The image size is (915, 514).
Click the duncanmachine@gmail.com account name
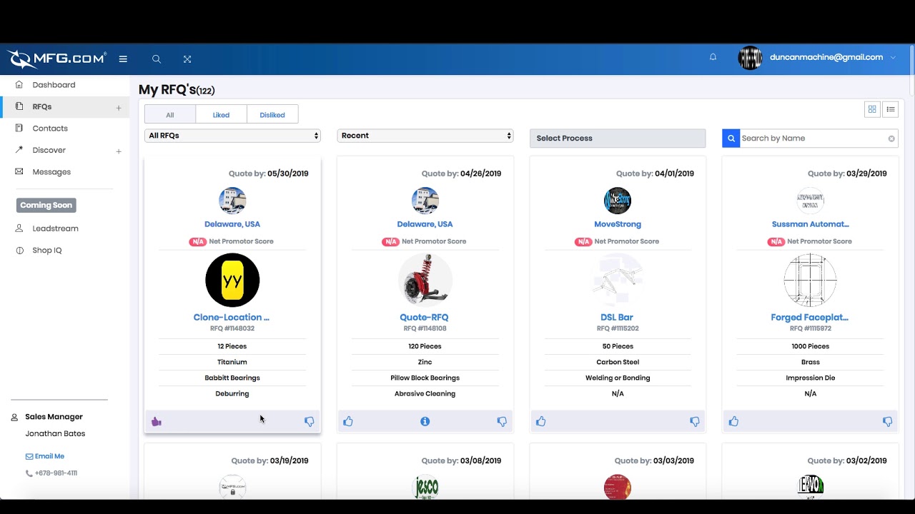tap(826, 57)
